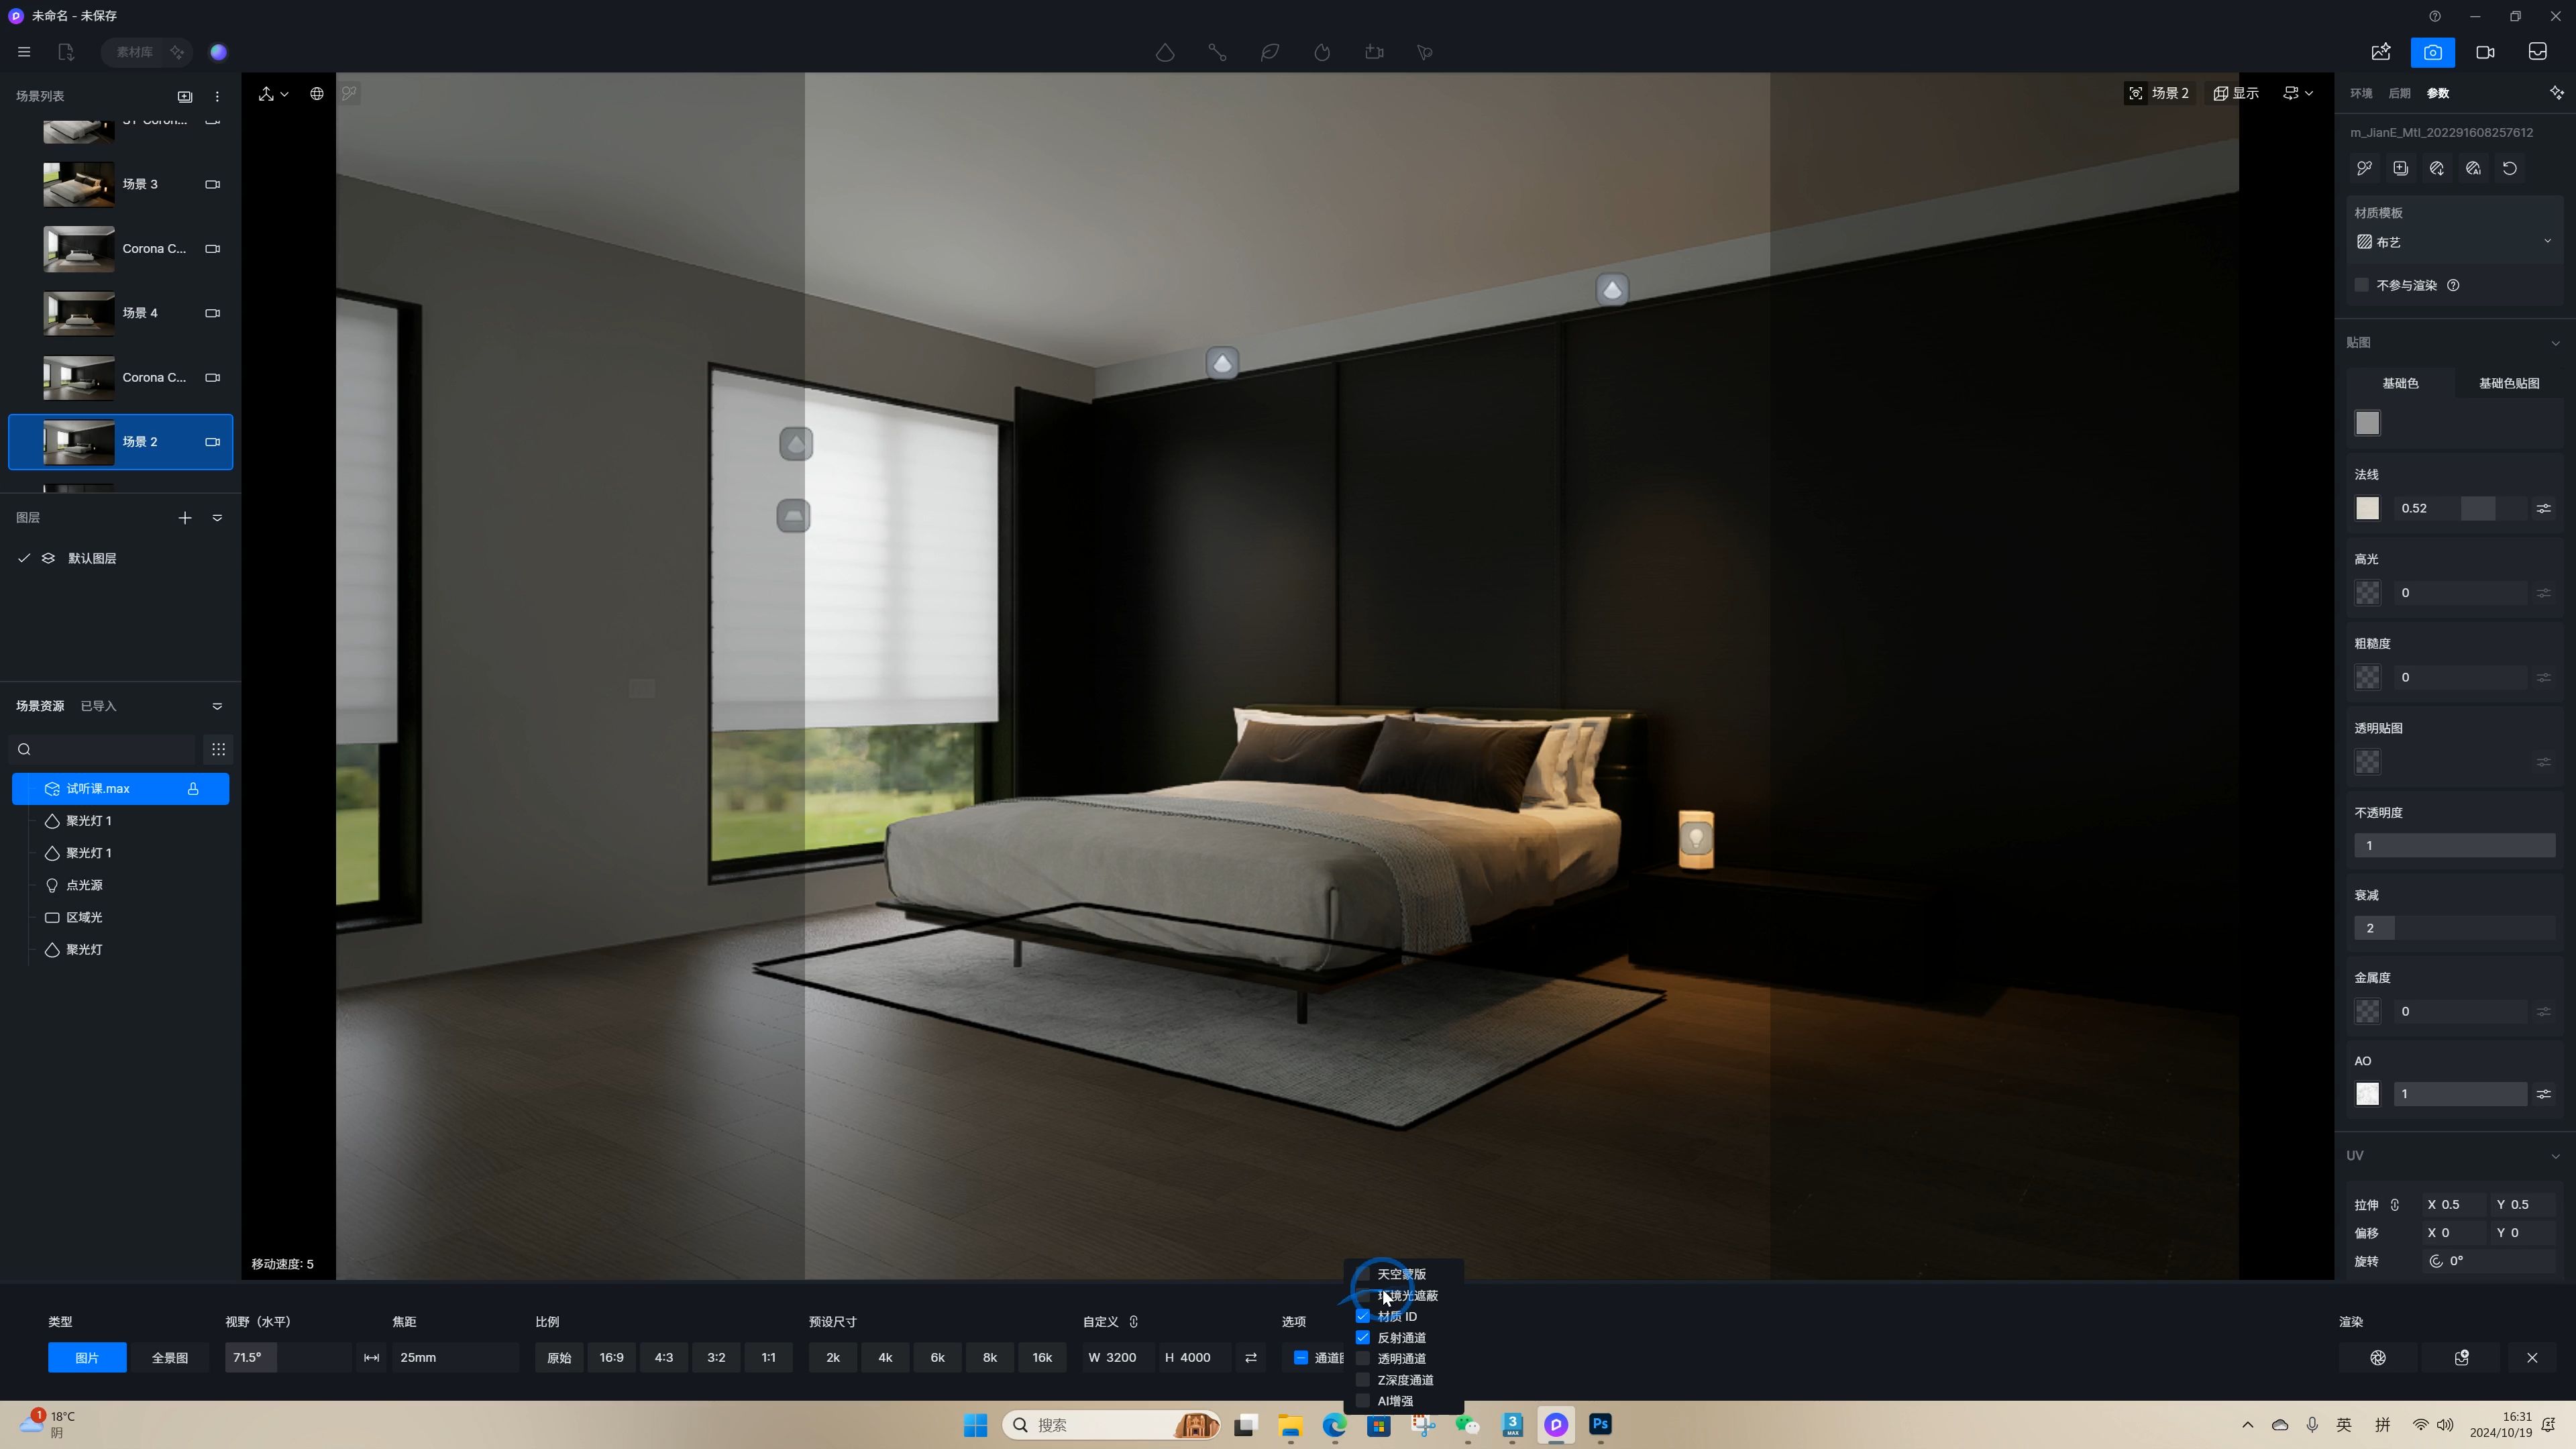Click the Windows Start button
Image resolution: width=2576 pixels, height=1449 pixels.
975,1425
